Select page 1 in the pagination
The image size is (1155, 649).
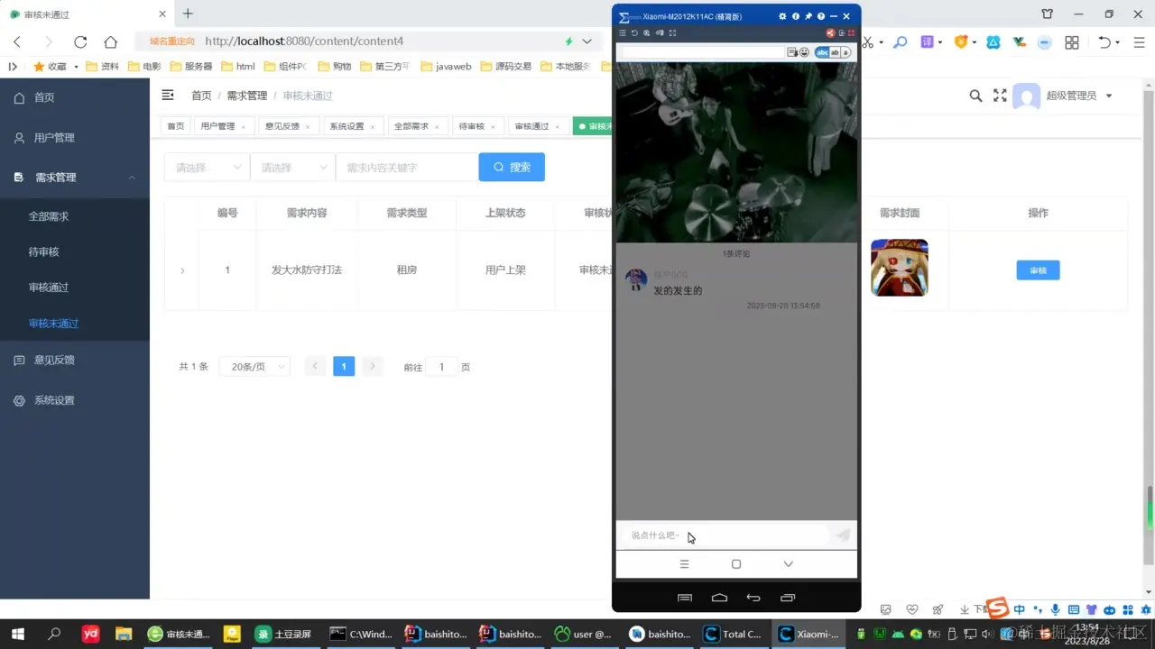344,367
